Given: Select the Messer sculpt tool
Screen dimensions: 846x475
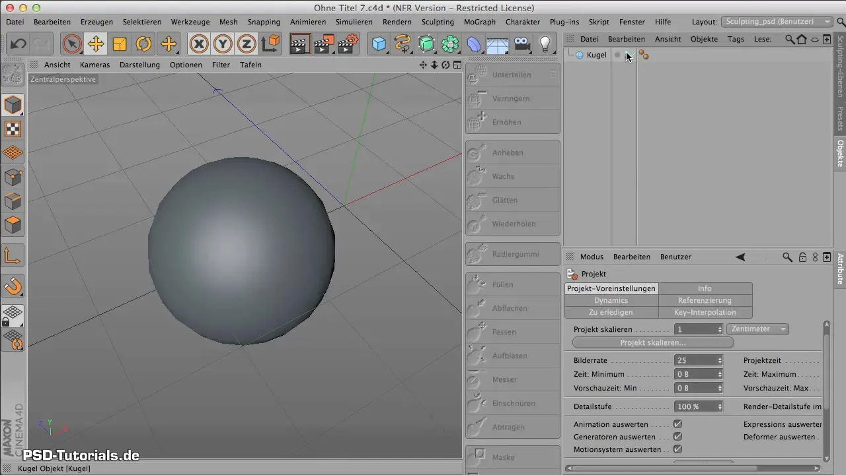Looking at the screenshot, I should 513,379.
